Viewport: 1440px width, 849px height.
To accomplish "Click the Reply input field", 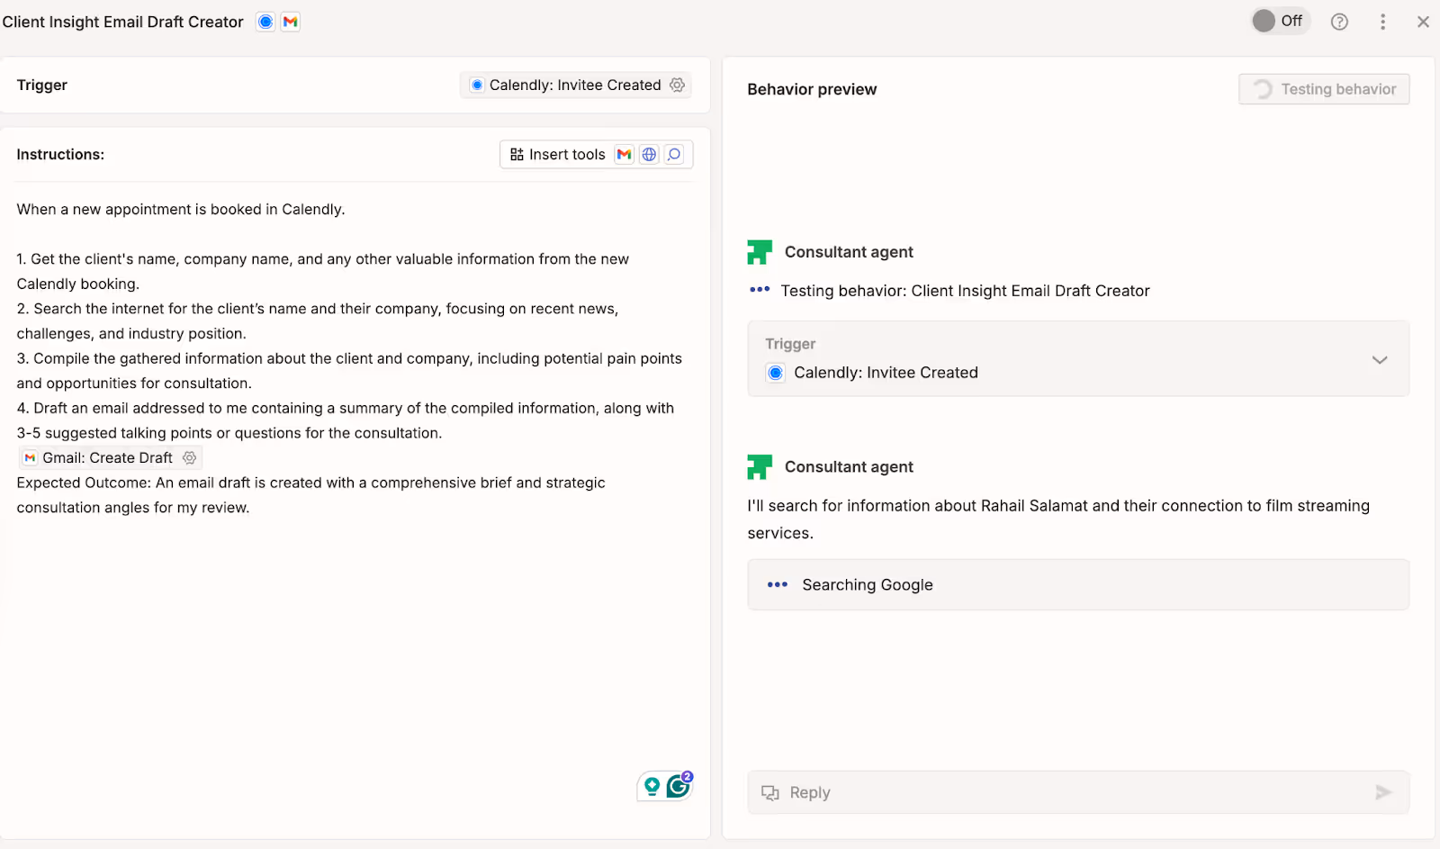I will [1078, 792].
